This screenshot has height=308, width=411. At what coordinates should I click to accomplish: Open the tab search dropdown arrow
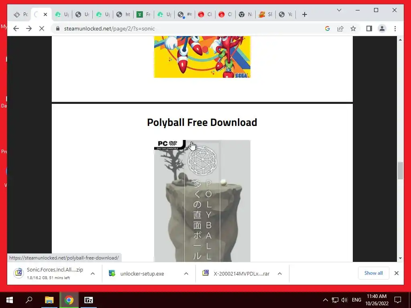339,10
